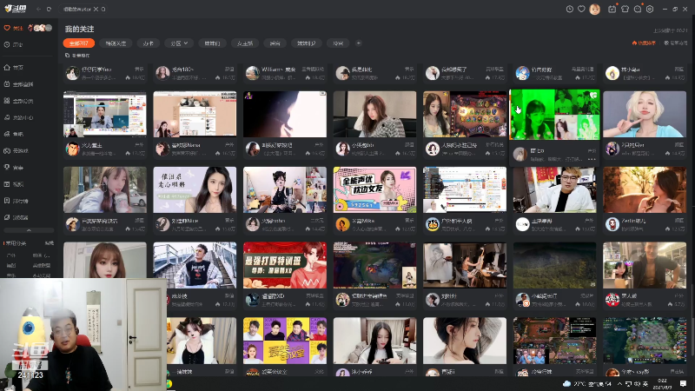
Task: Open the shirt skin icon in the top bar
Action: (x=625, y=9)
